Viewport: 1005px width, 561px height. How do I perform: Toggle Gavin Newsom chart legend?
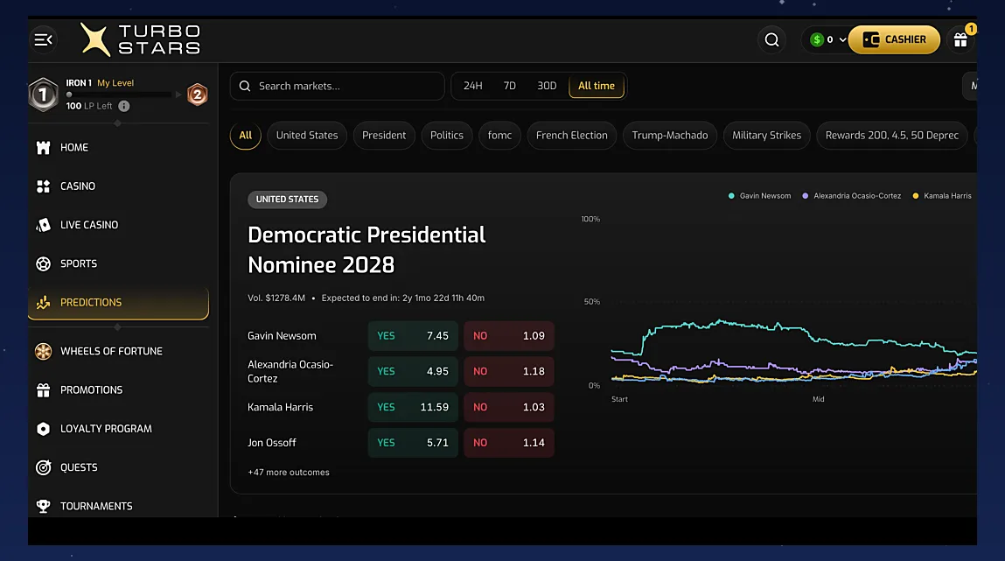pos(759,196)
